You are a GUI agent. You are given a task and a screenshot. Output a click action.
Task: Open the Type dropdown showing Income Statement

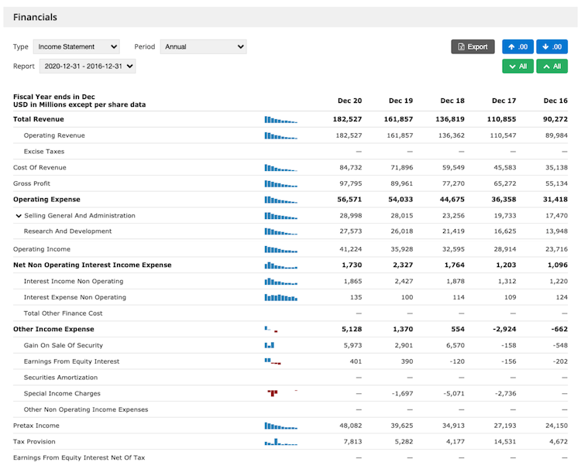click(77, 46)
